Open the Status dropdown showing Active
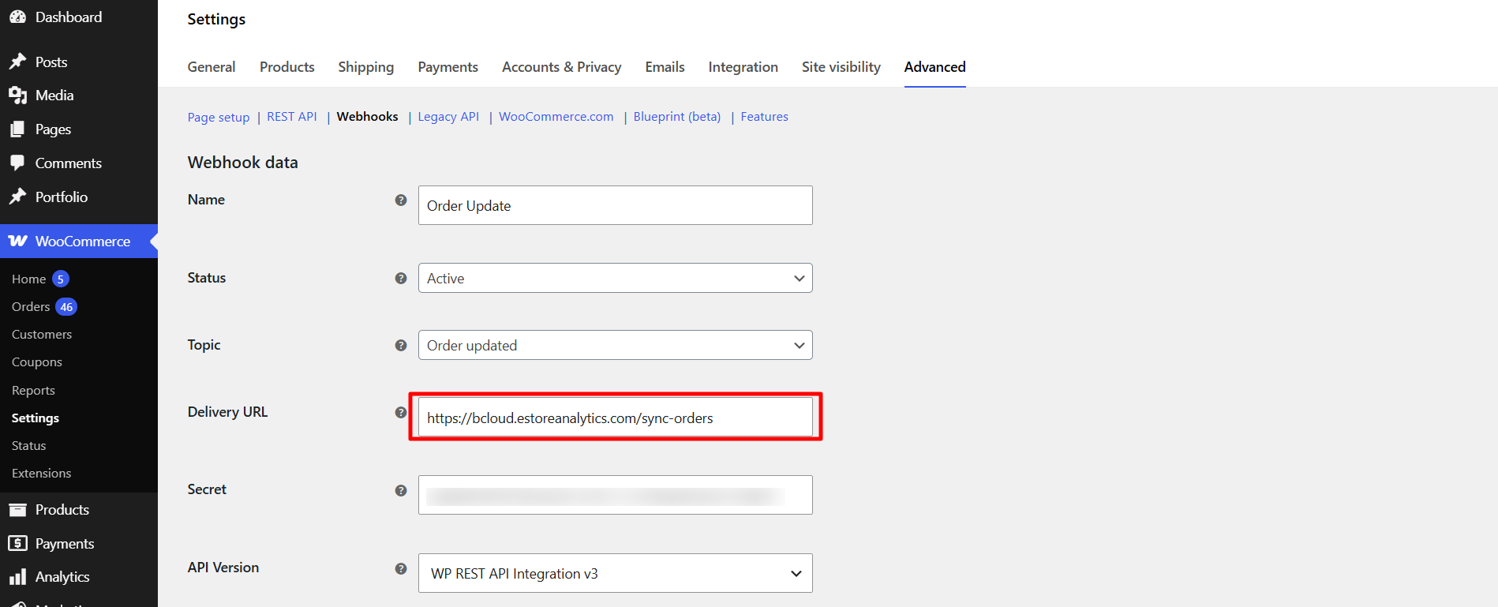Screen dimensions: 1498x607 pos(615,278)
